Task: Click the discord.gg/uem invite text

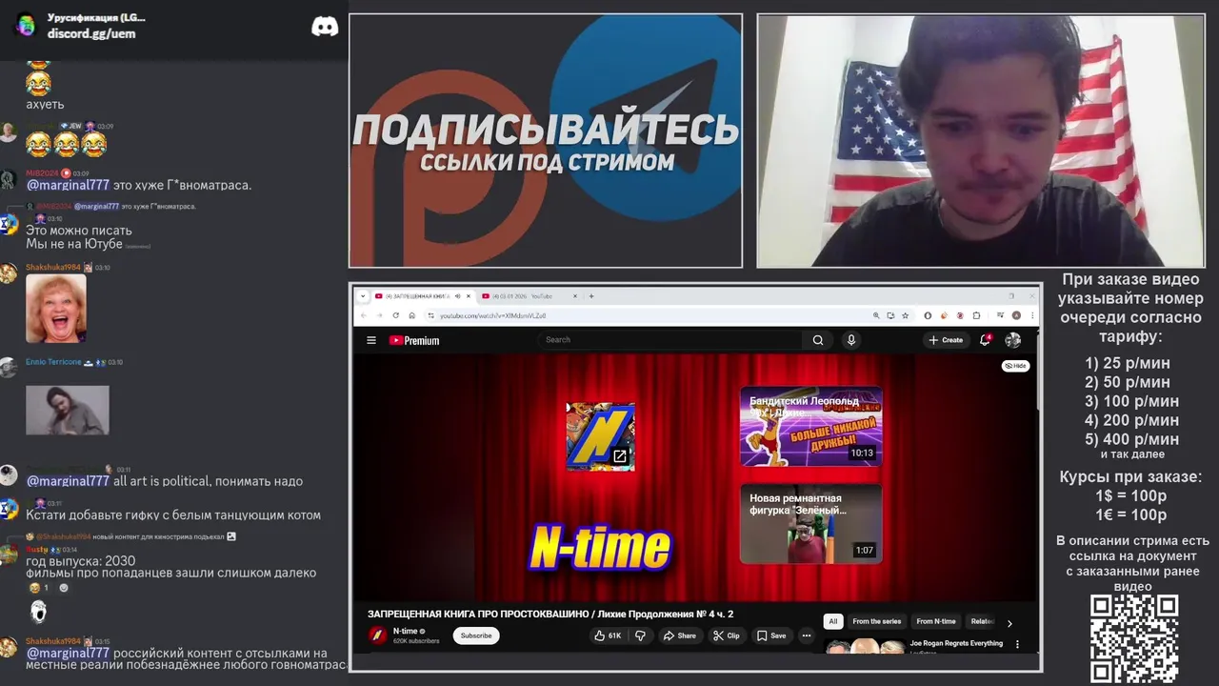Action: pyautogui.click(x=91, y=33)
